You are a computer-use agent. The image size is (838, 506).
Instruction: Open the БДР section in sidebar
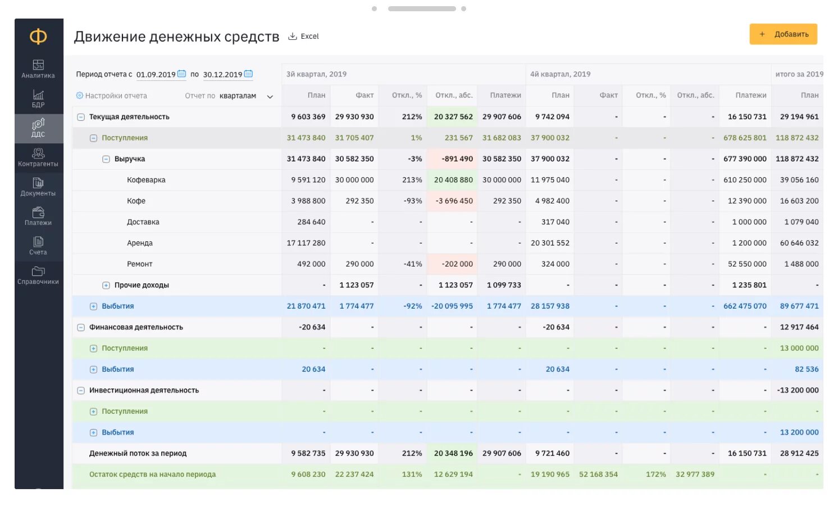pos(38,98)
